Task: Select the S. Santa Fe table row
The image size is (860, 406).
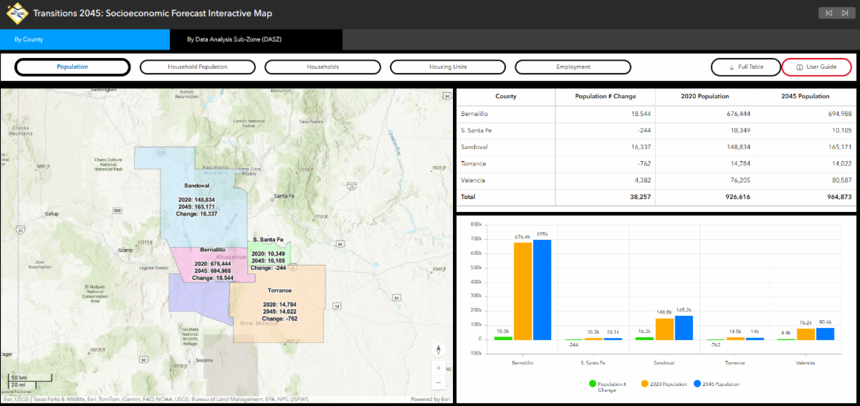Action: tap(656, 130)
